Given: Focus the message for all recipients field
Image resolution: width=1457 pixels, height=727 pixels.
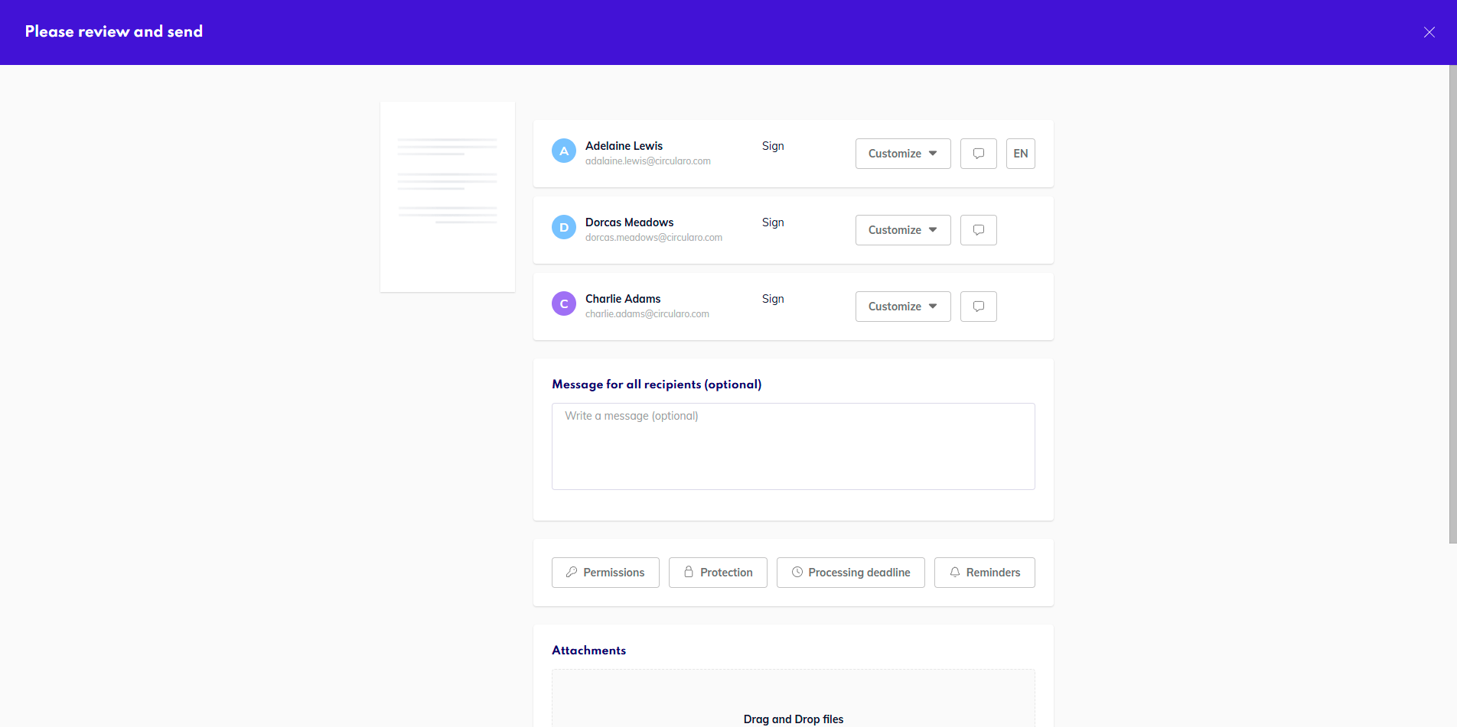Looking at the screenshot, I should pos(793,446).
